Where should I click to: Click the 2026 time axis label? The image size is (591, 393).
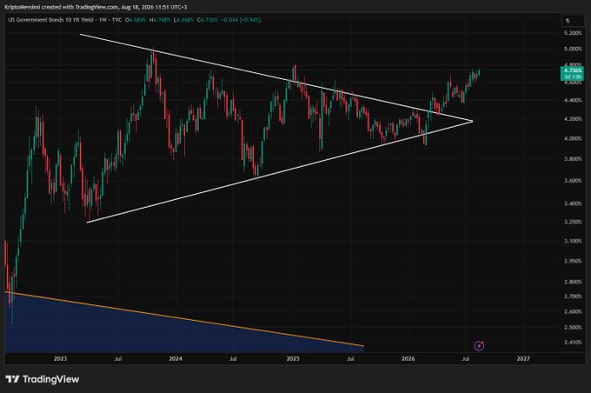click(408, 358)
